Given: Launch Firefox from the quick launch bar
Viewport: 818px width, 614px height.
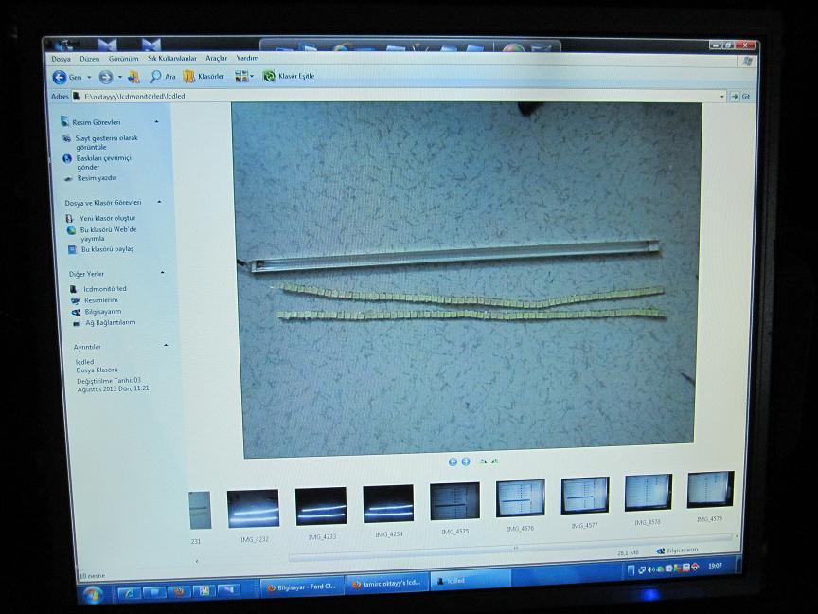Looking at the screenshot, I should coord(179,591).
